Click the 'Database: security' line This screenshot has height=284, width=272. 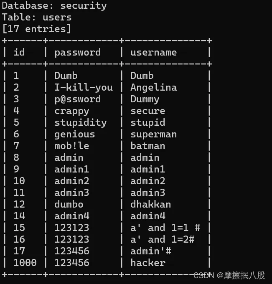coord(54,6)
